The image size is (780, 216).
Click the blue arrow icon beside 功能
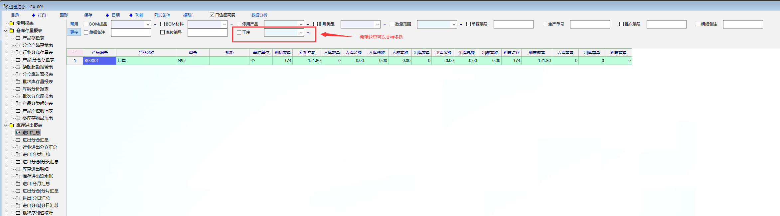coord(131,15)
